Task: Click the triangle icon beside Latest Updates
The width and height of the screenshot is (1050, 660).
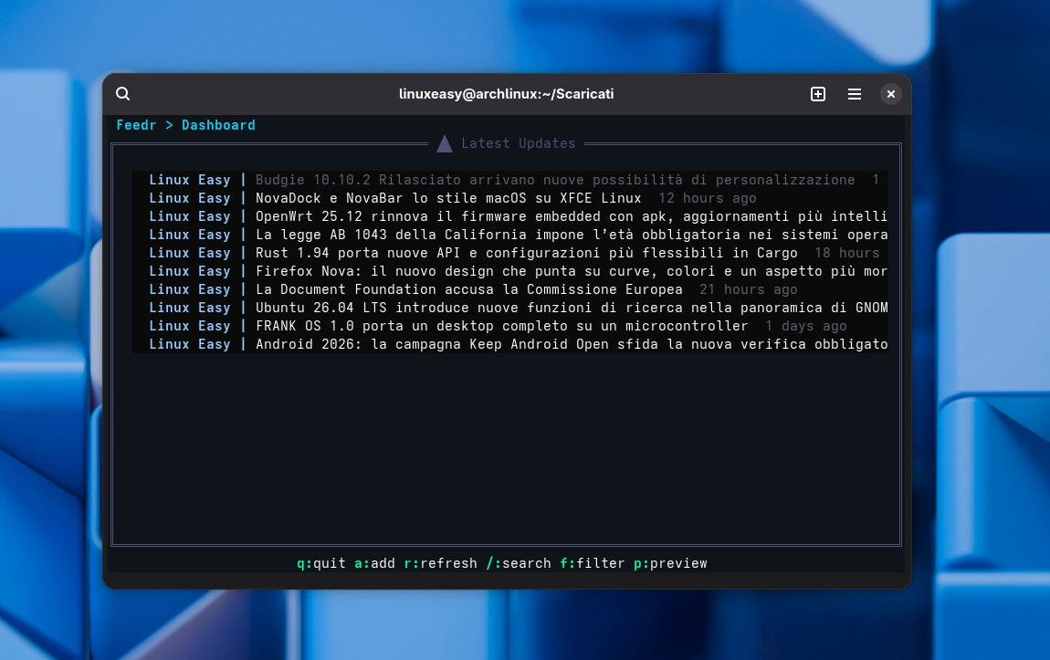Action: pyautogui.click(x=445, y=143)
